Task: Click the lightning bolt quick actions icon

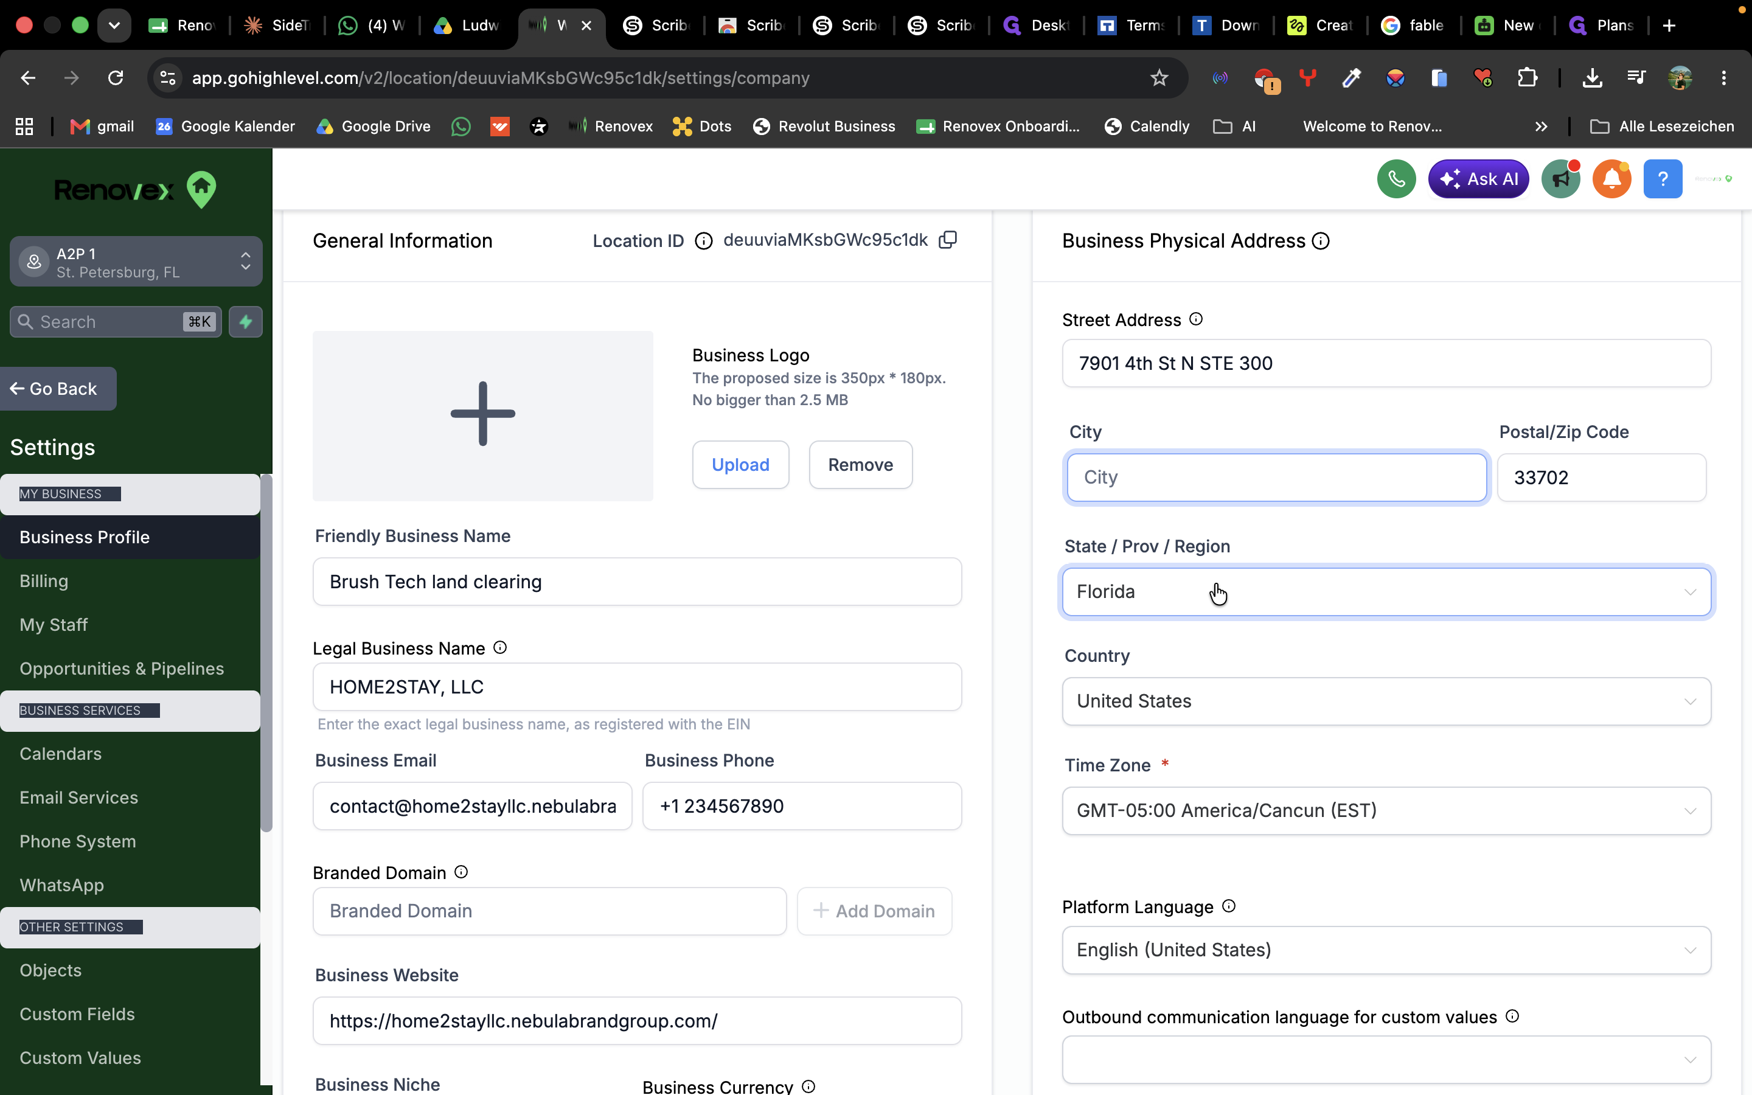Action: [245, 322]
